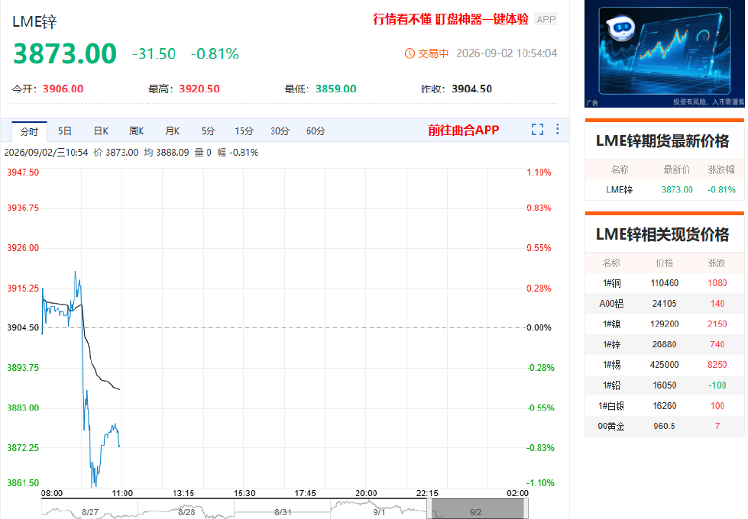This screenshot has width=748, height=519.
Task: Click the 99黄金 spot price row
Action: tap(665, 427)
